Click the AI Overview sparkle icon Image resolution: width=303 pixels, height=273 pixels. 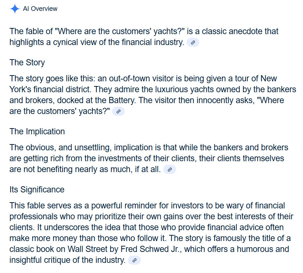(15, 9)
